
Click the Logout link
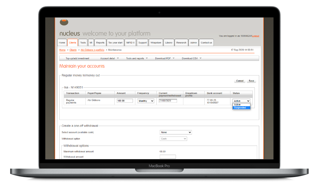pos(256,36)
